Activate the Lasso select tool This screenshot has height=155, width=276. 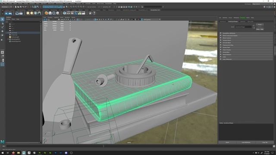point(2,23)
